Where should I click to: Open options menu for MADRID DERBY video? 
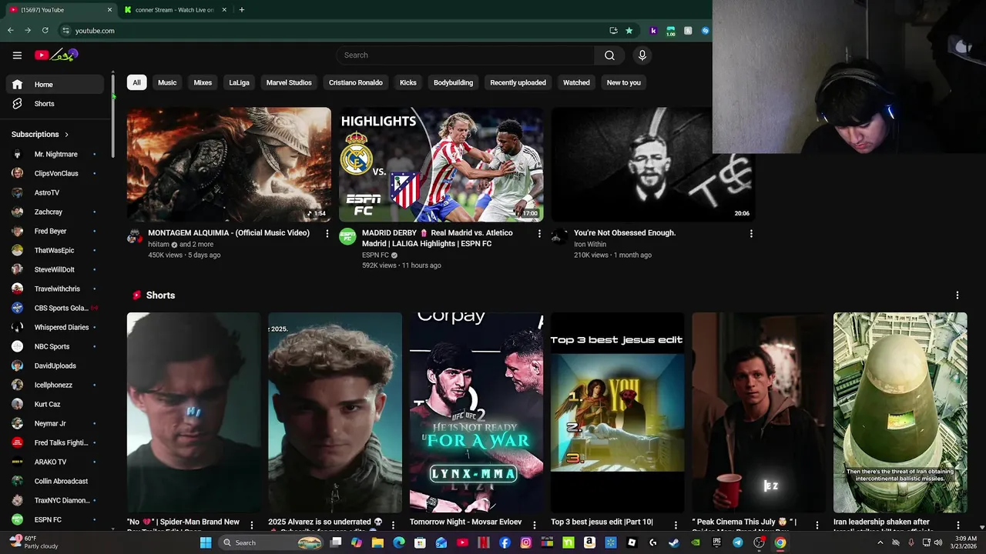pyautogui.click(x=539, y=233)
